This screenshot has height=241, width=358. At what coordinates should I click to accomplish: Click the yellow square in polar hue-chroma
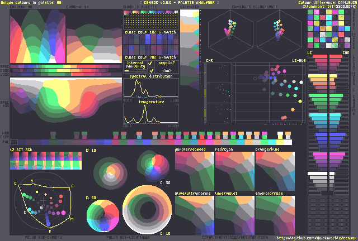pyautogui.click(x=37, y=192)
